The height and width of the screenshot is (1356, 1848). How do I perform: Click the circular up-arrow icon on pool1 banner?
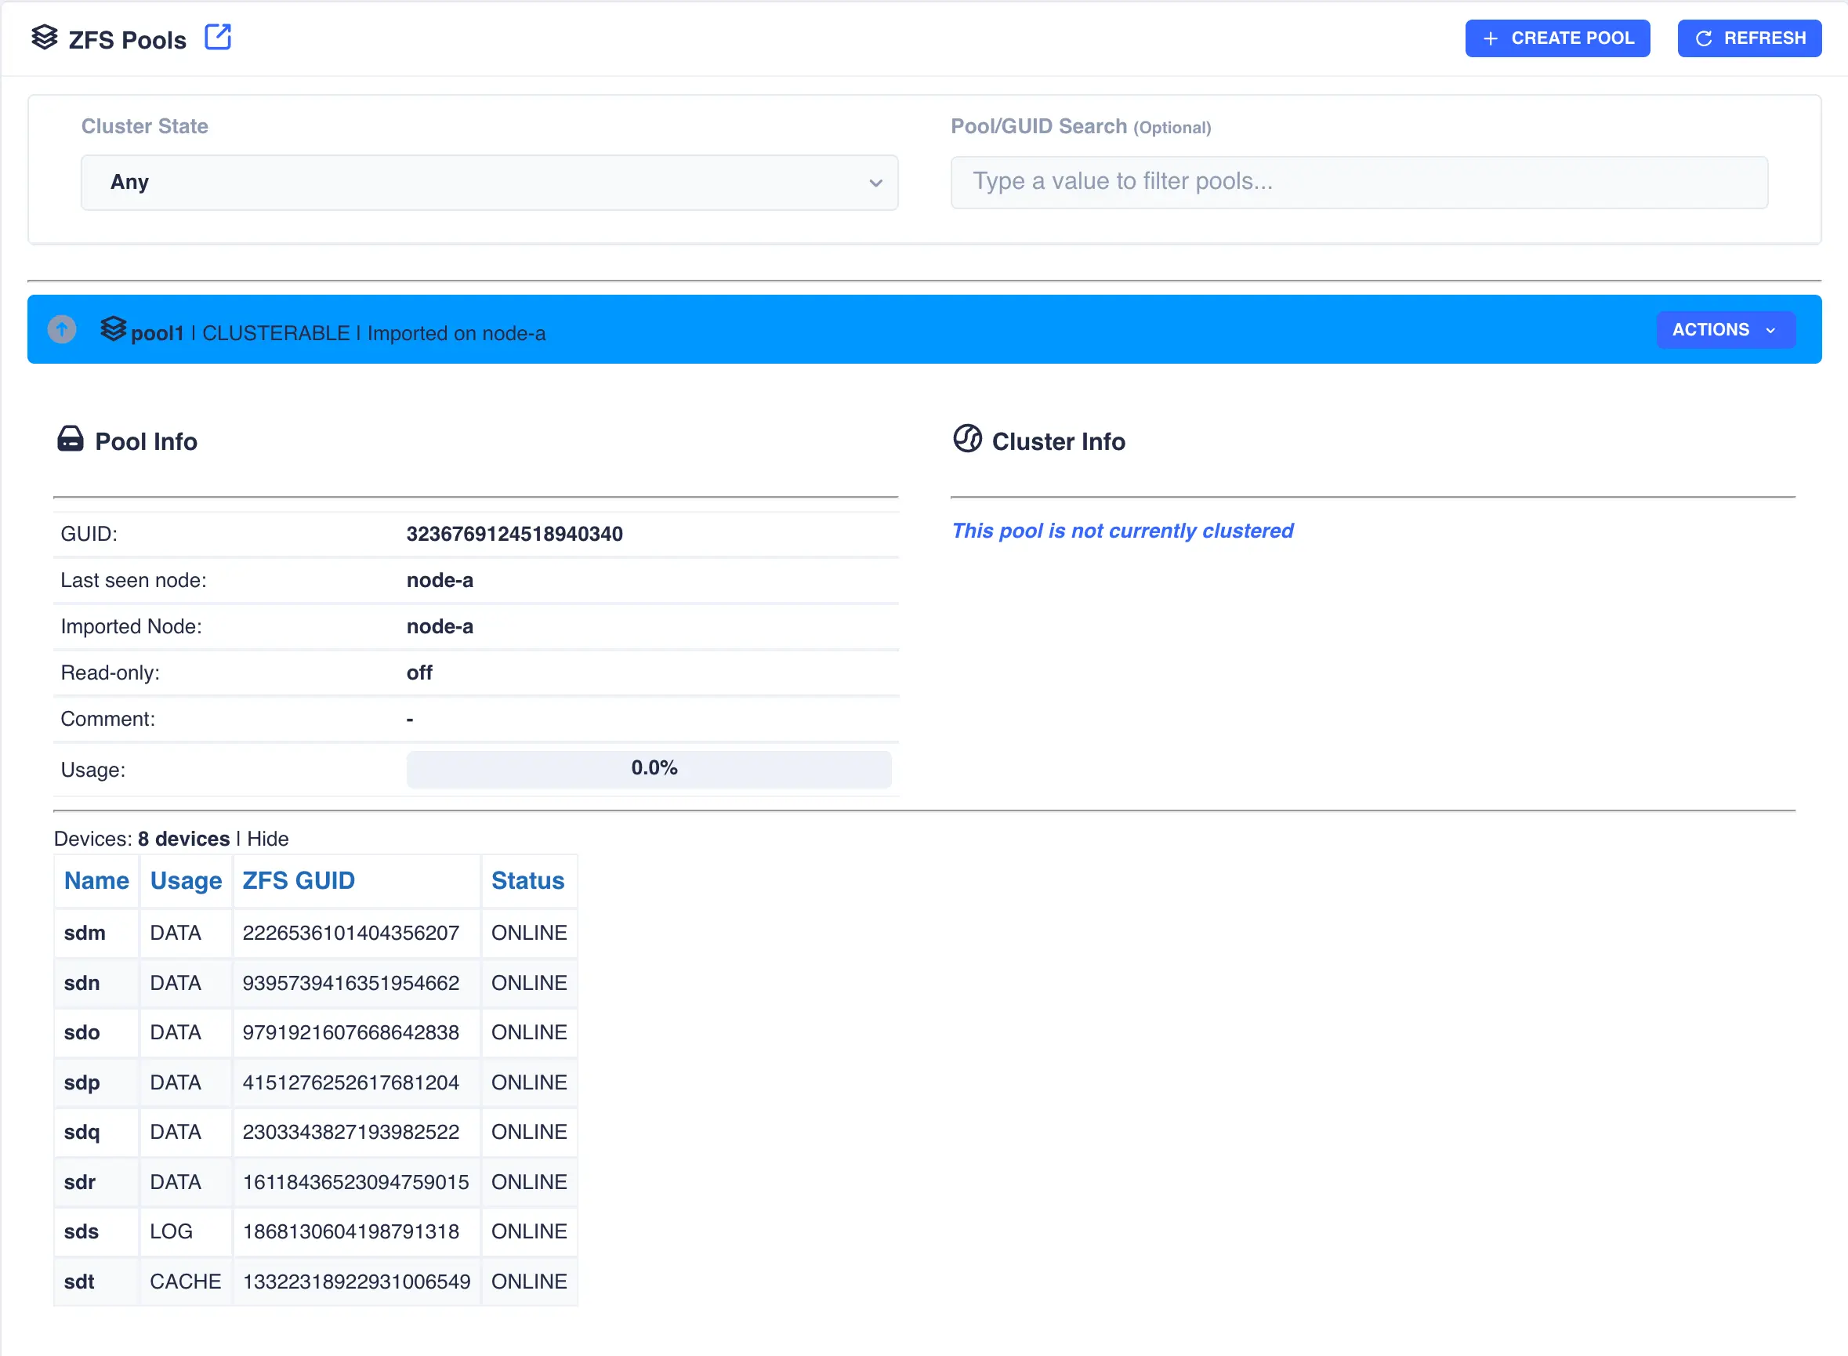point(62,329)
